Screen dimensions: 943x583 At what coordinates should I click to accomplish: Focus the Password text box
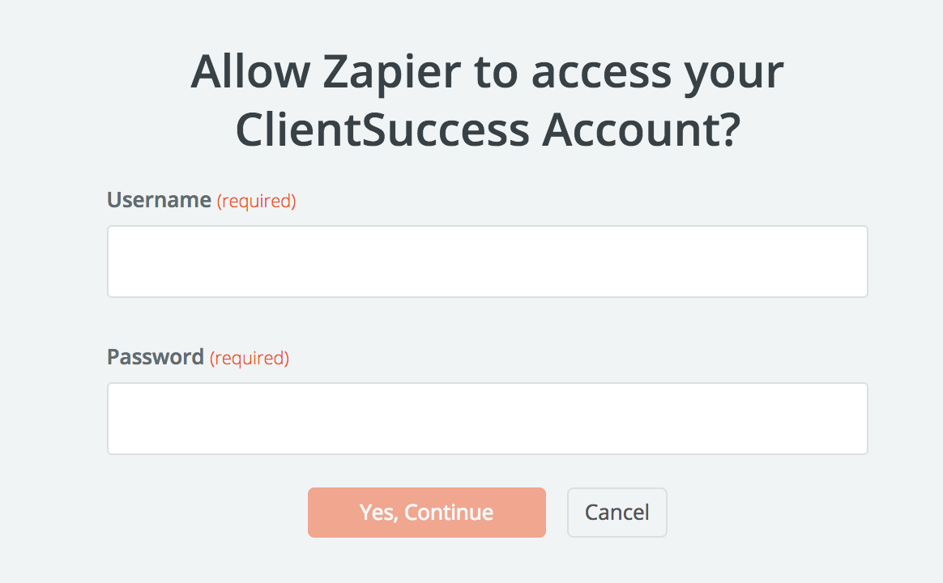[487, 419]
